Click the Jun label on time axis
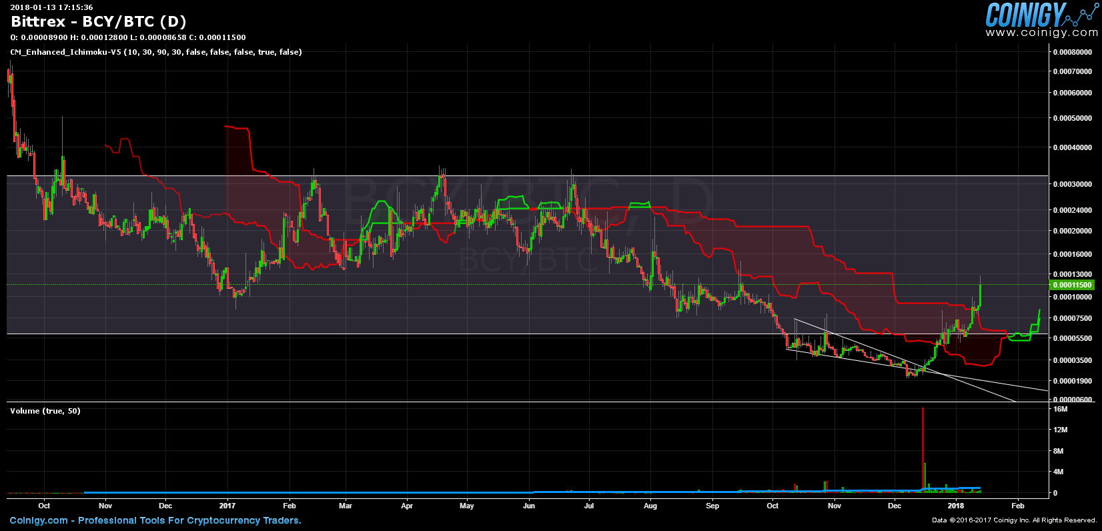 point(529,506)
